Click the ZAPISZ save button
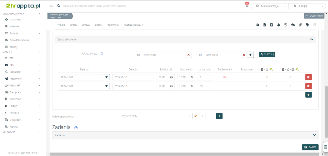The height and width of the screenshot is (156, 328). (310, 147)
